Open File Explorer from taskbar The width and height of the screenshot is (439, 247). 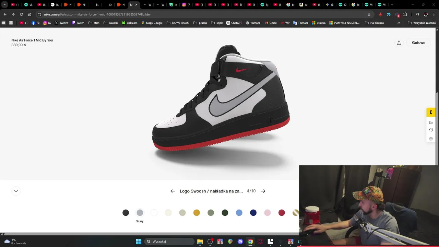(x=200, y=242)
